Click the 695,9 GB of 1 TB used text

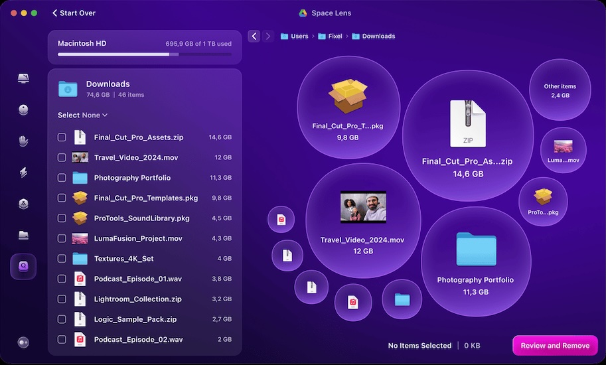coord(198,44)
